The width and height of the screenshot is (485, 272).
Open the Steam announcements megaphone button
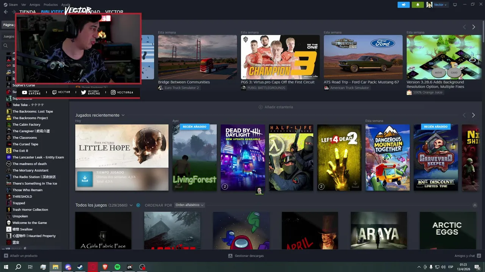coord(404,5)
